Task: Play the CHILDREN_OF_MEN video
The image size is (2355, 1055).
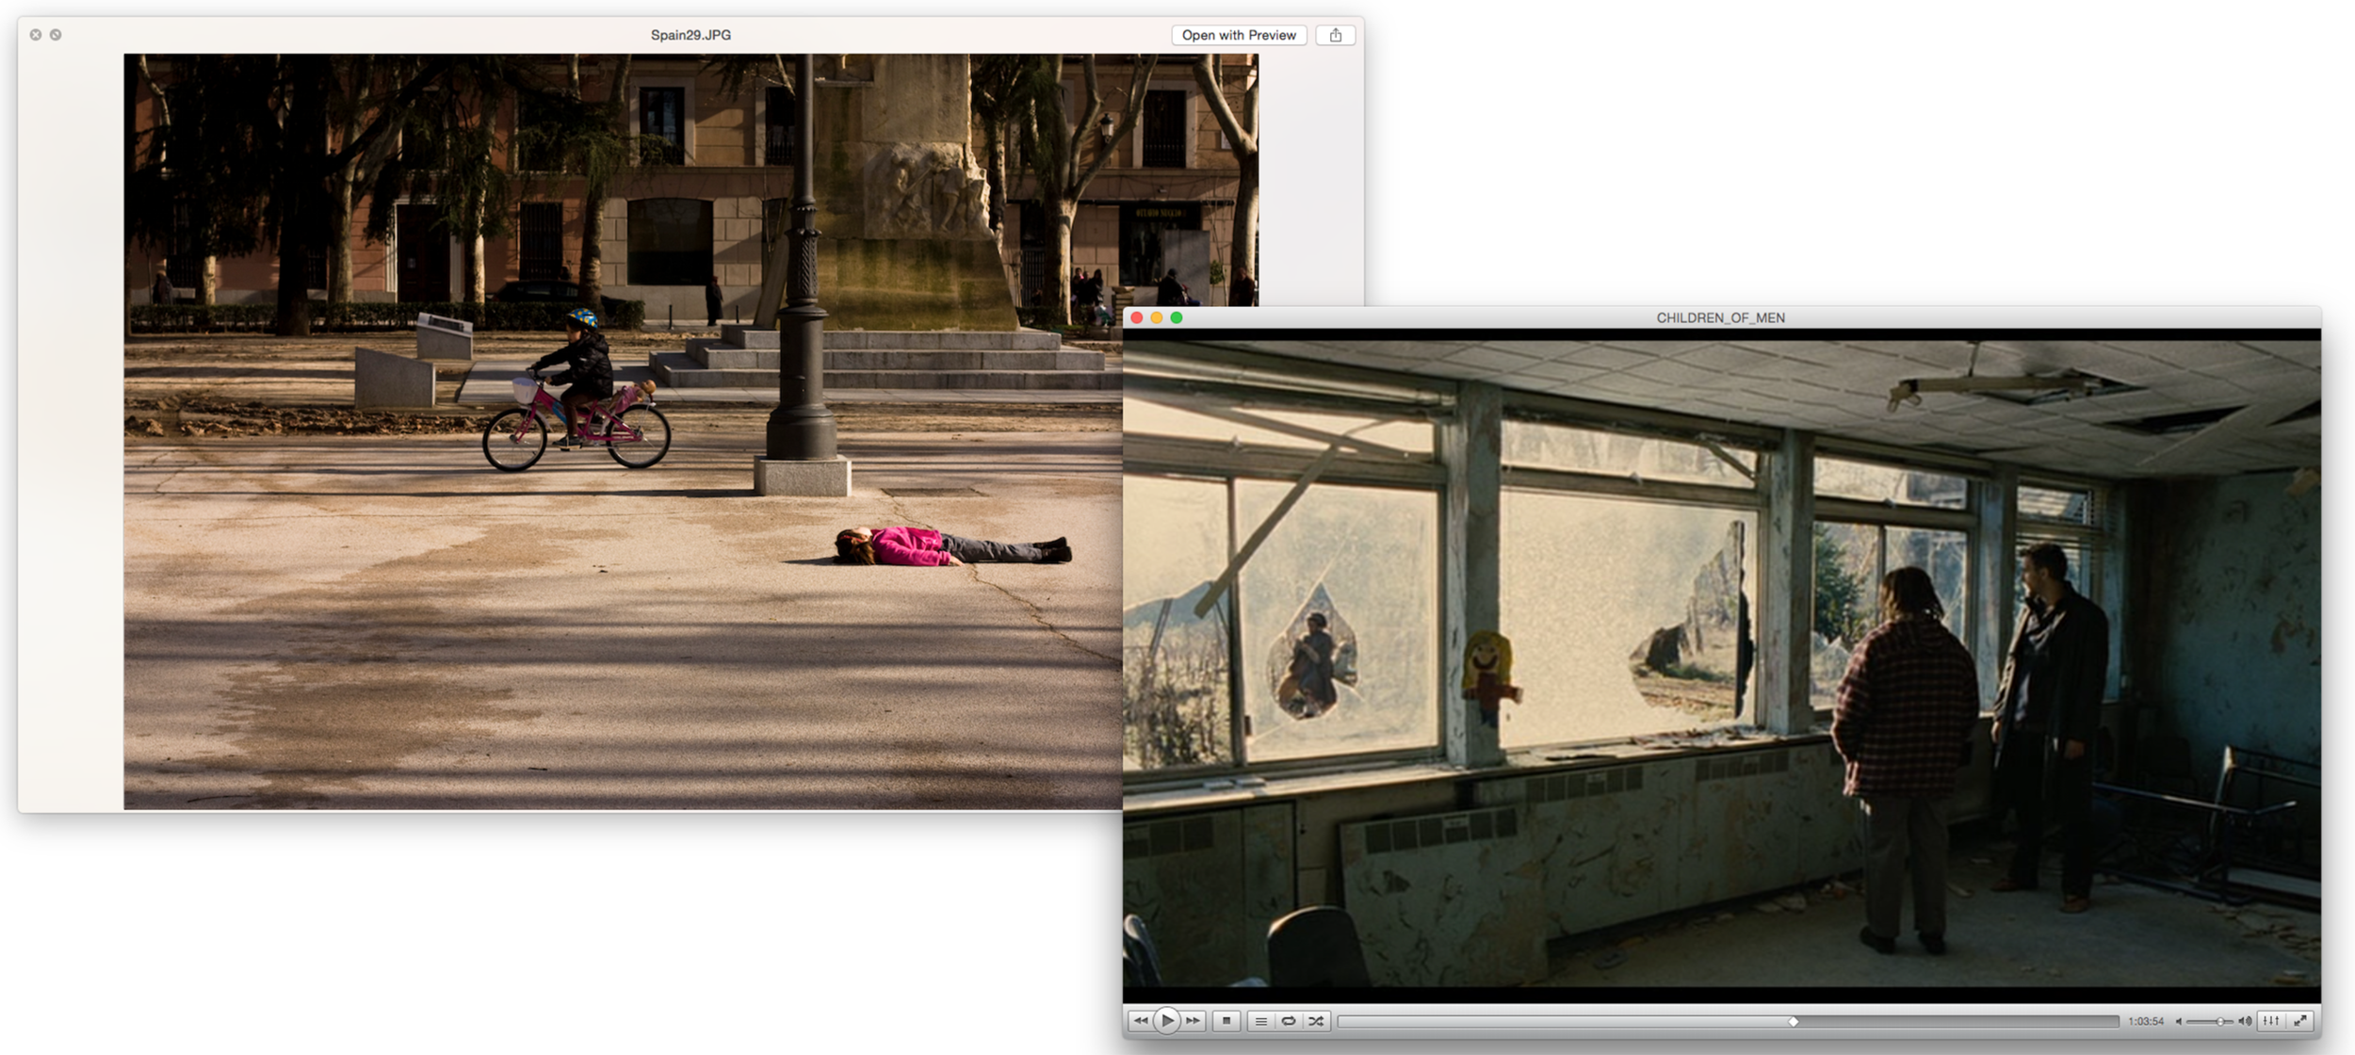Action: pyautogui.click(x=1166, y=1020)
